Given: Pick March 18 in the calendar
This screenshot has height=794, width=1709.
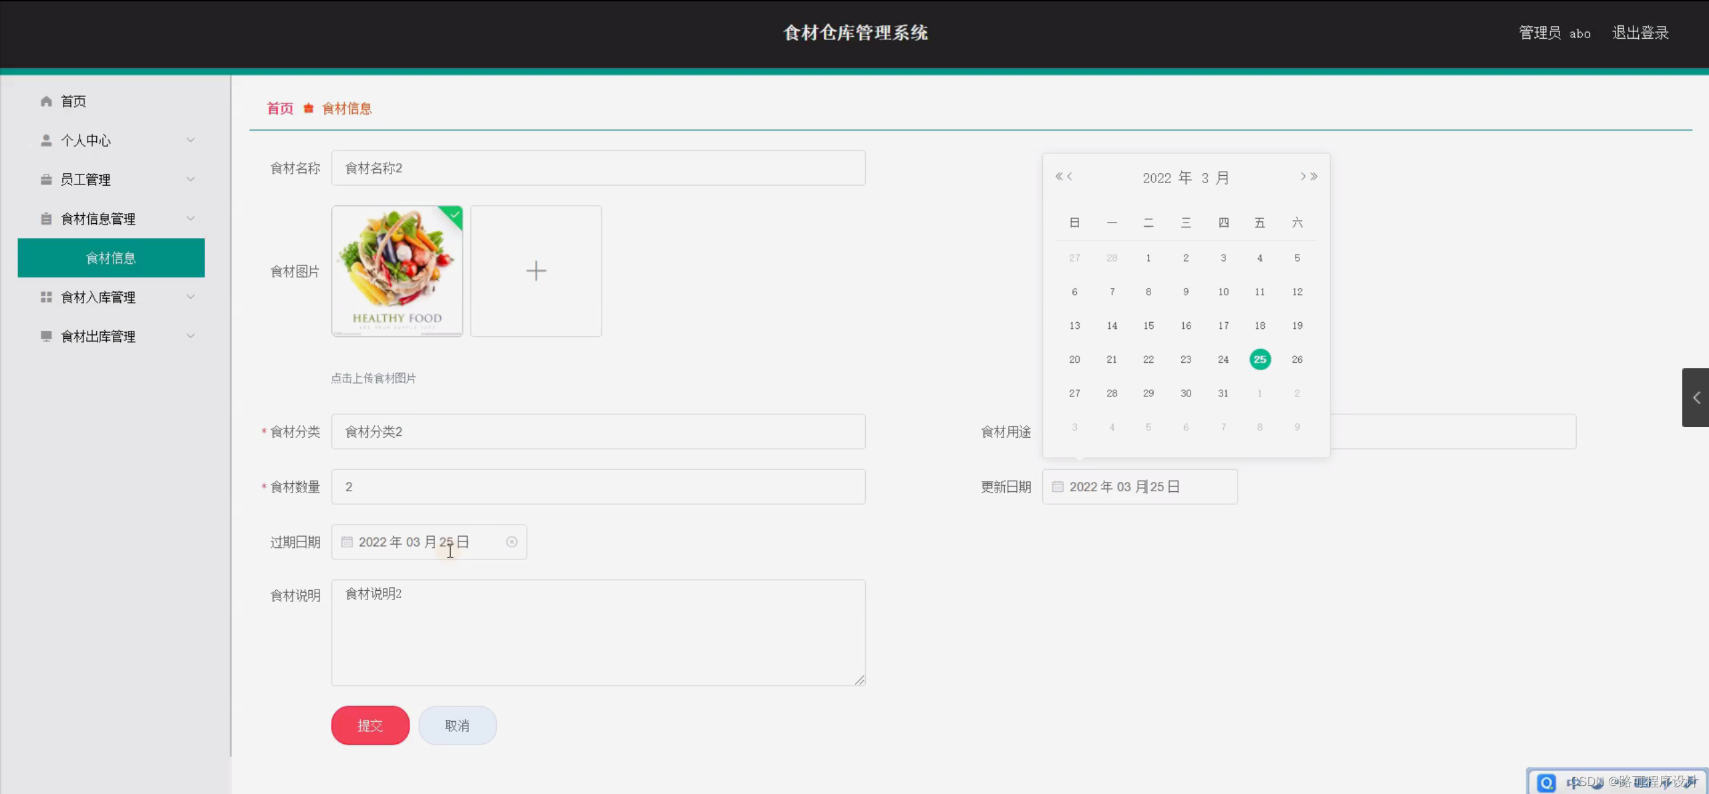Looking at the screenshot, I should (1259, 325).
